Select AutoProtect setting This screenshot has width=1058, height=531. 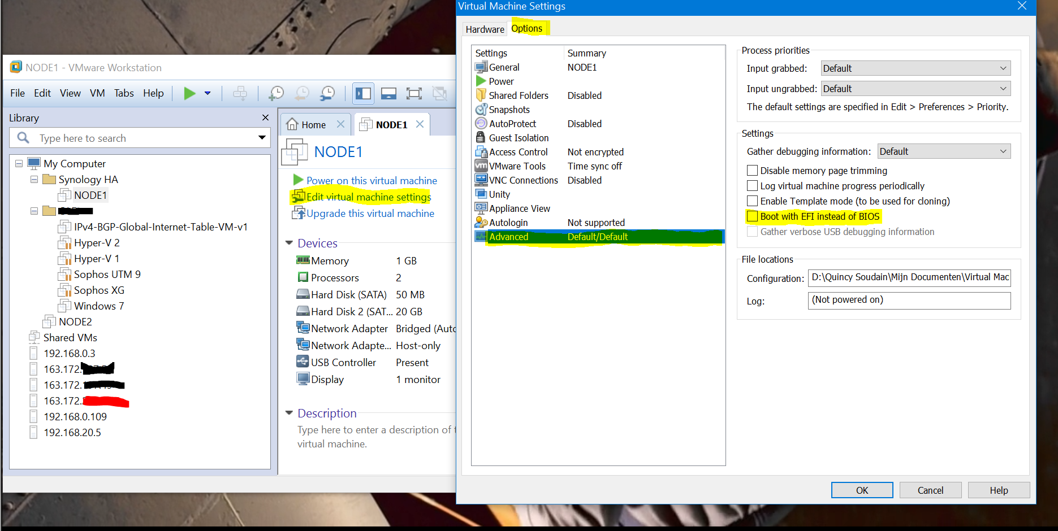pos(512,124)
